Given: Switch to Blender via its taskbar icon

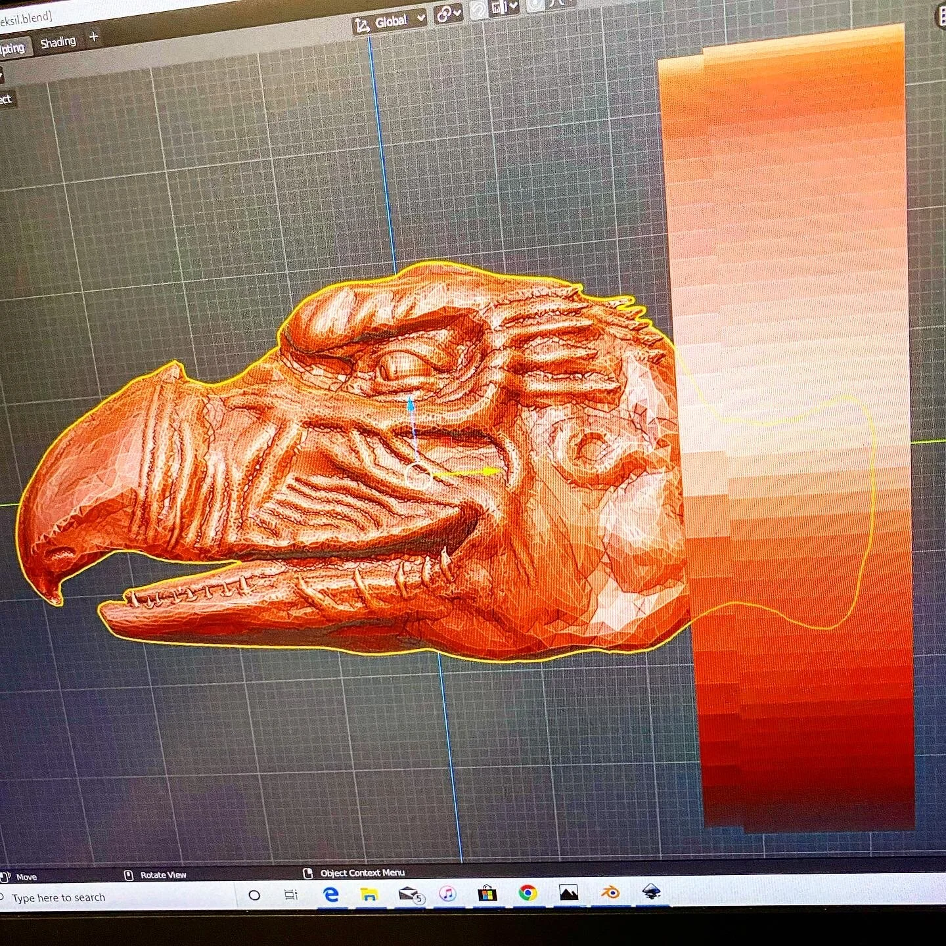Looking at the screenshot, I should point(610,892).
